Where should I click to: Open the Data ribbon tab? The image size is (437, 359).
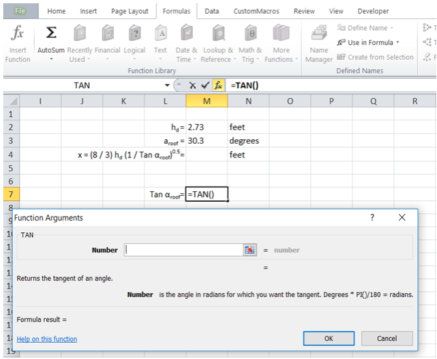tap(211, 11)
